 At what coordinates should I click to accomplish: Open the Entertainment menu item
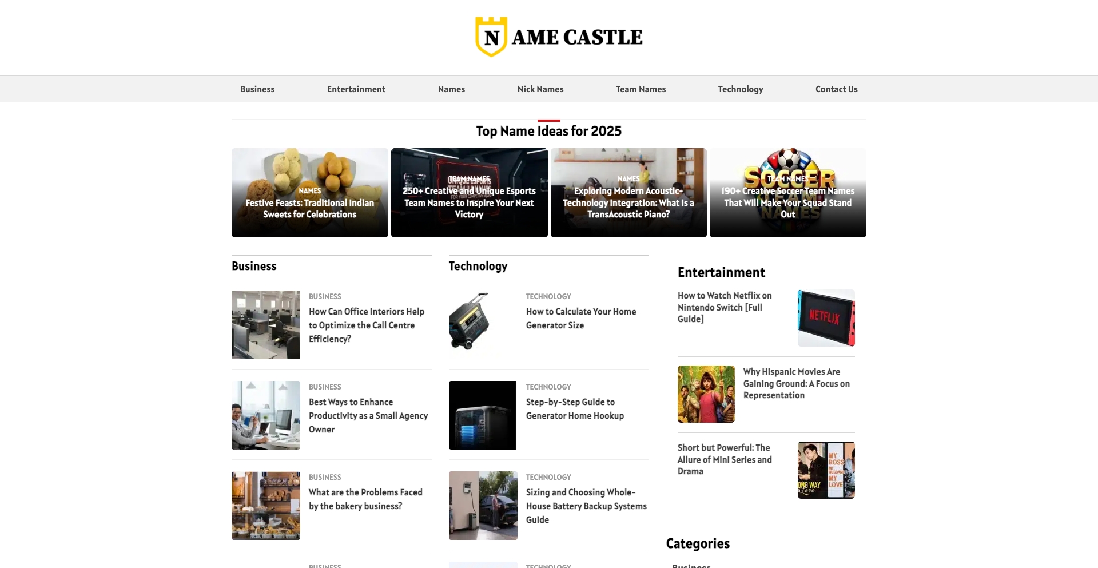(356, 89)
